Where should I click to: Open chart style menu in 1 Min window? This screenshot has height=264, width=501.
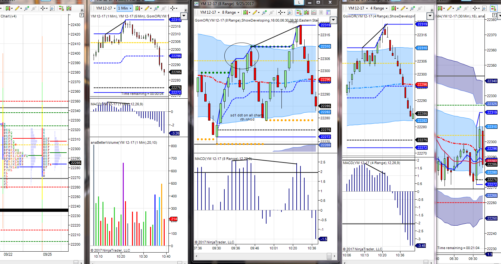point(139,8)
